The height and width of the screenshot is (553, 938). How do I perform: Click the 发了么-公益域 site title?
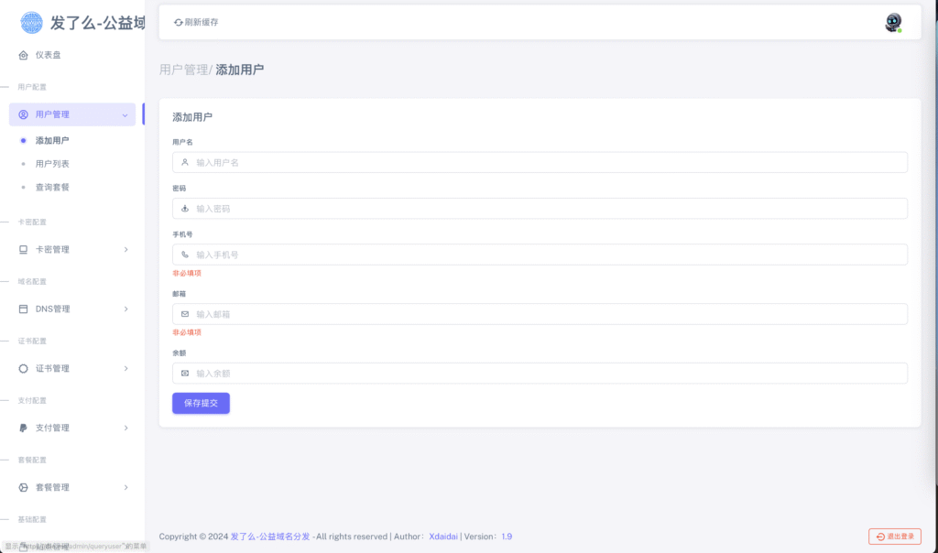(97, 23)
